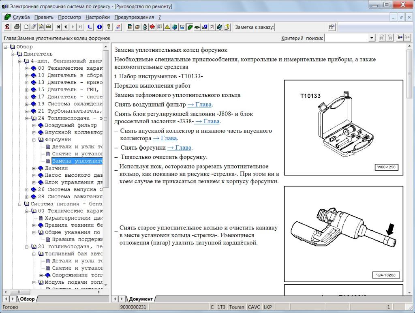
Task: Open the Просмотр menu
Action: pos(69,17)
